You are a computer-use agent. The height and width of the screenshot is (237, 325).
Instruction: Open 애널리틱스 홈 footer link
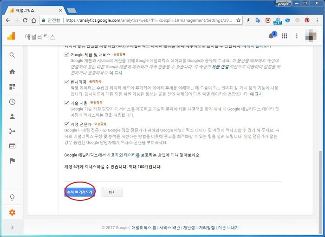pyautogui.click(x=143, y=228)
